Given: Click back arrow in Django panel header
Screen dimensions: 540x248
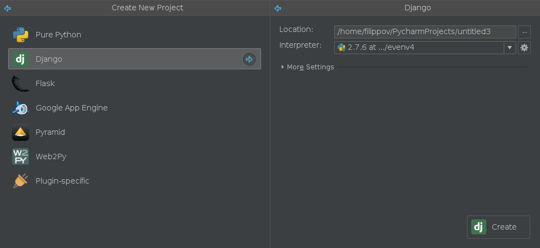Looking at the screenshot, I should [x=277, y=8].
